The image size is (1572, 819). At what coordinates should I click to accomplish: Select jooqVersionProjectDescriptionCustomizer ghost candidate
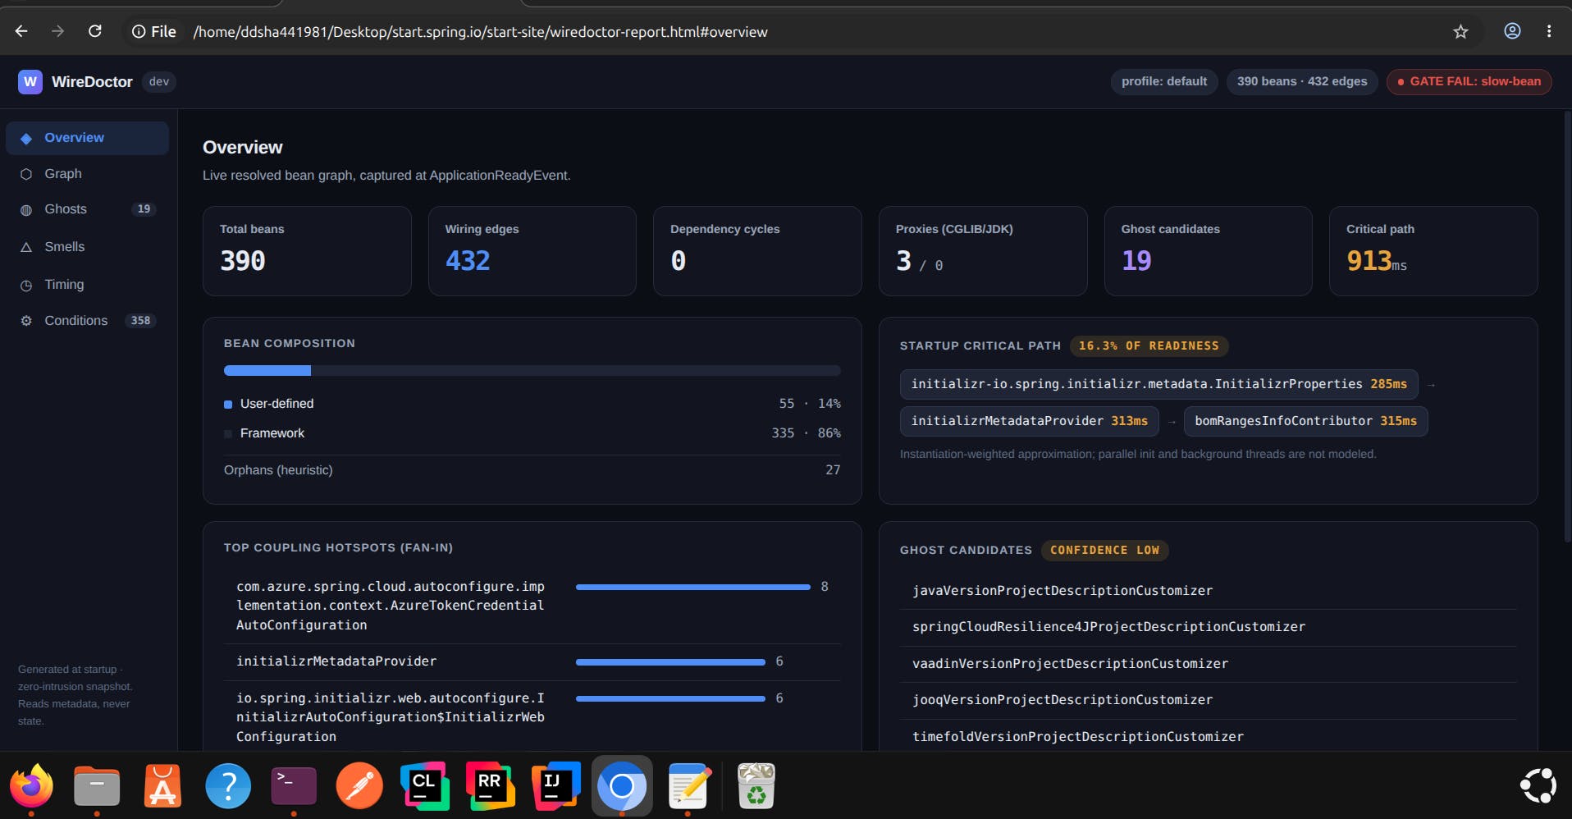(x=1062, y=700)
